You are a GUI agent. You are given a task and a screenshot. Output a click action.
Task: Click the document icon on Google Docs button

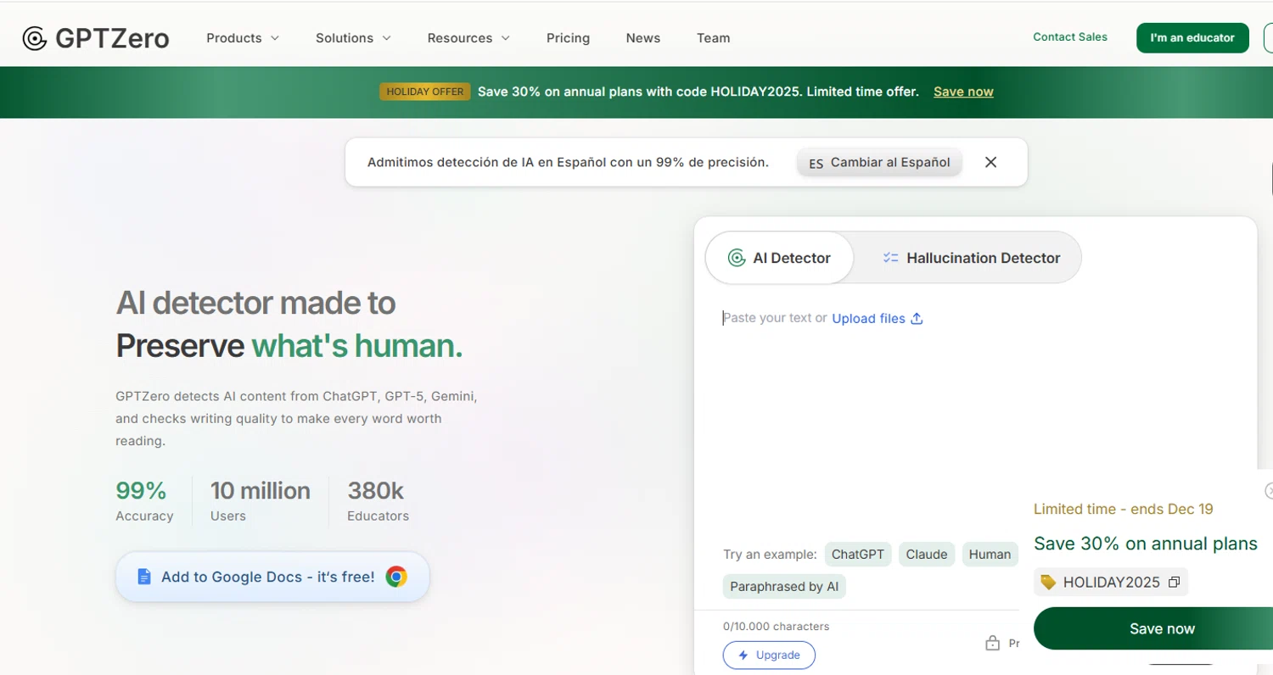click(144, 577)
